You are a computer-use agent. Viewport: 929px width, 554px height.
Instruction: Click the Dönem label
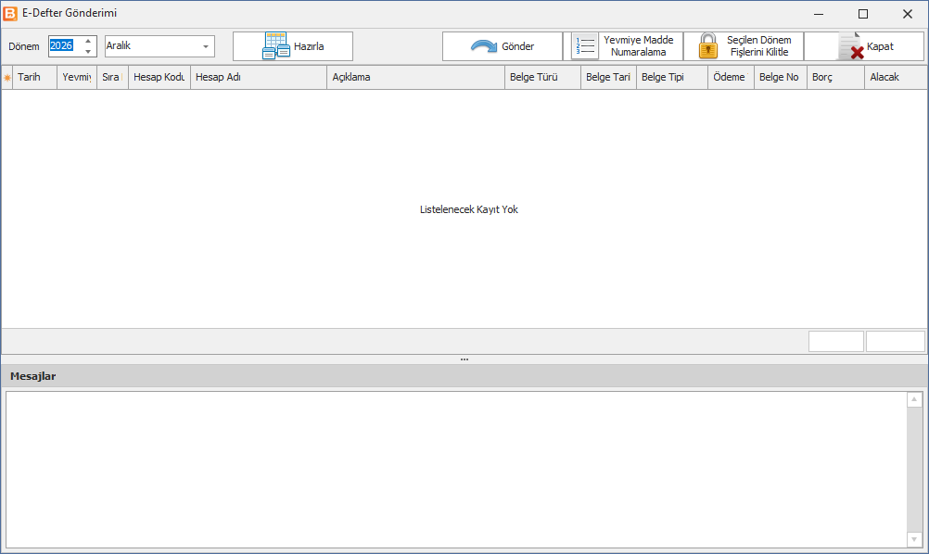tap(24, 46)
